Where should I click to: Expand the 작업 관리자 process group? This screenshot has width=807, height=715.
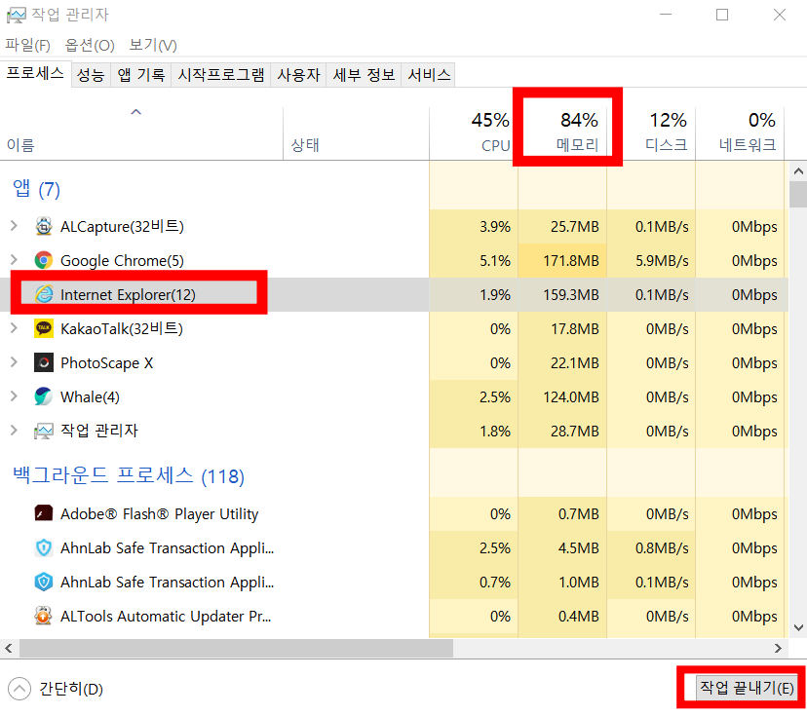point(14,430)
